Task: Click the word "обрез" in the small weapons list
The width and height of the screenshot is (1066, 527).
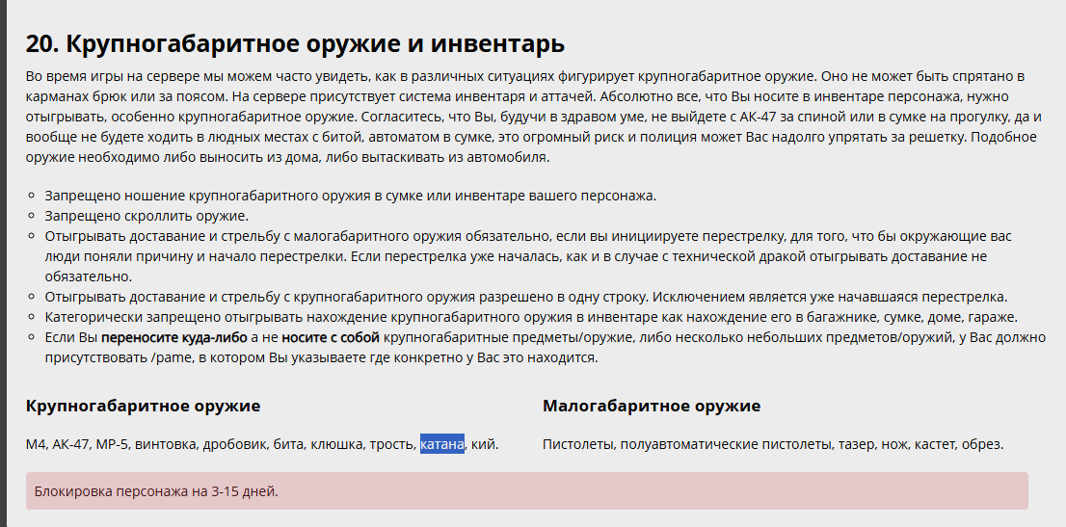Action: click(x=982, y=444)
